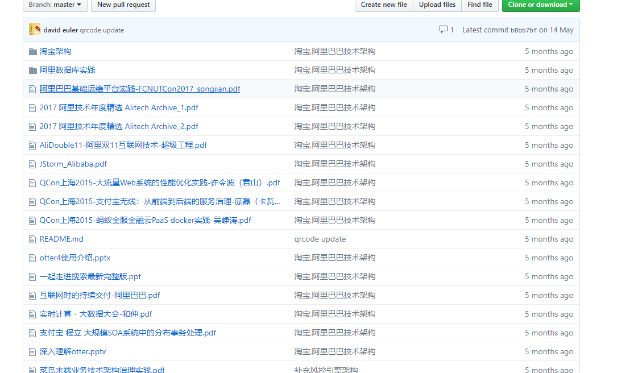638x373 pixels.
Task: Open commit message in JStorm_Alibaba.pdf row
Action: click(x=335, y=164)
